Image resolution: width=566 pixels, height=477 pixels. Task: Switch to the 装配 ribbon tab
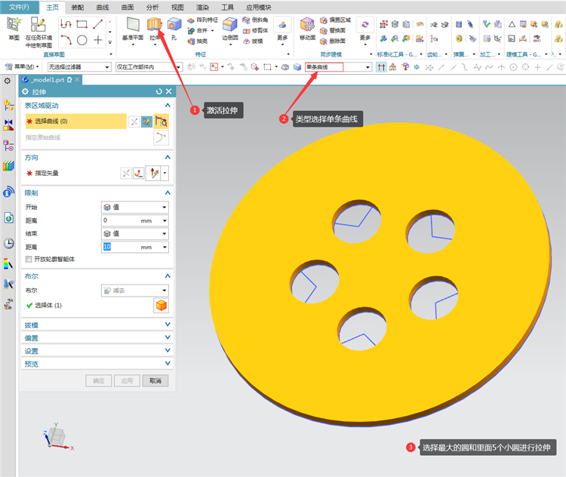pyautogui.click(x=77, y=8)
